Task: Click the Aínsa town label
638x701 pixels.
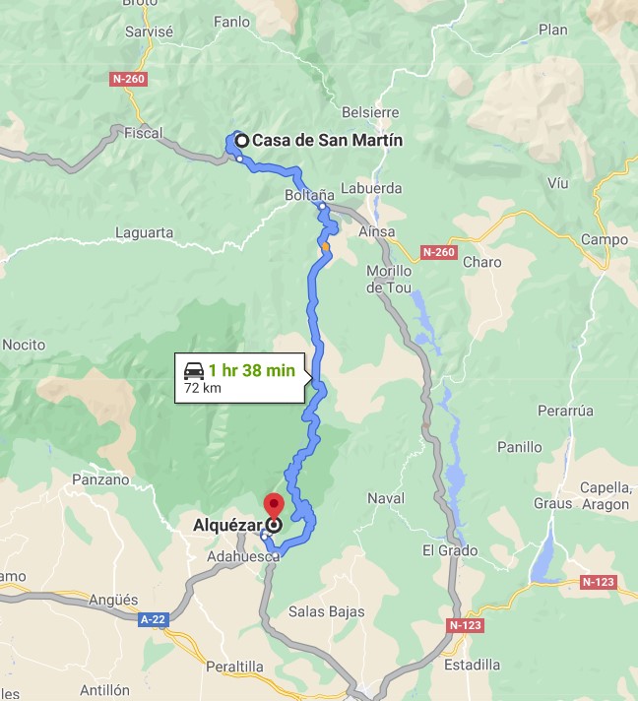Action: click(x=377, y=231)
